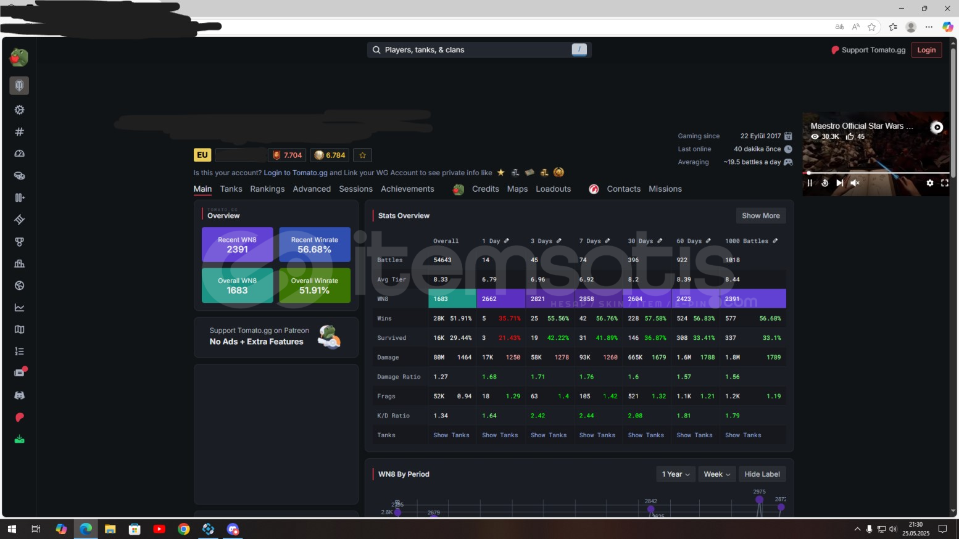Open the Contacts tab
This screenshot has height=539, width=959.
[x=623, y=189]
